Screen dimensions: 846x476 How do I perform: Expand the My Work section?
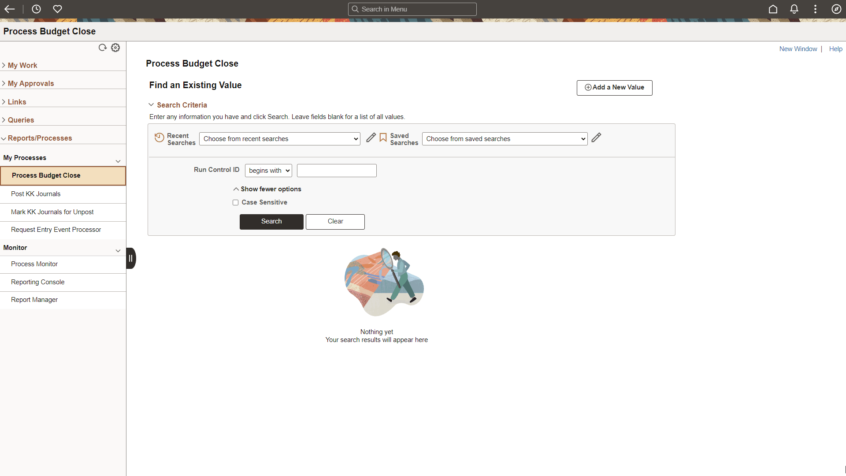click(22, 65)
